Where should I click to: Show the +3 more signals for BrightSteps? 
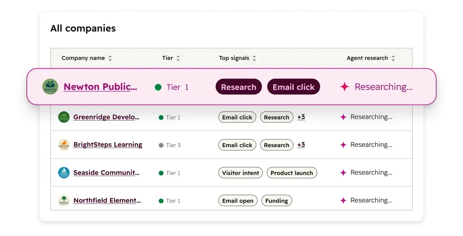(x=301, y=145)
